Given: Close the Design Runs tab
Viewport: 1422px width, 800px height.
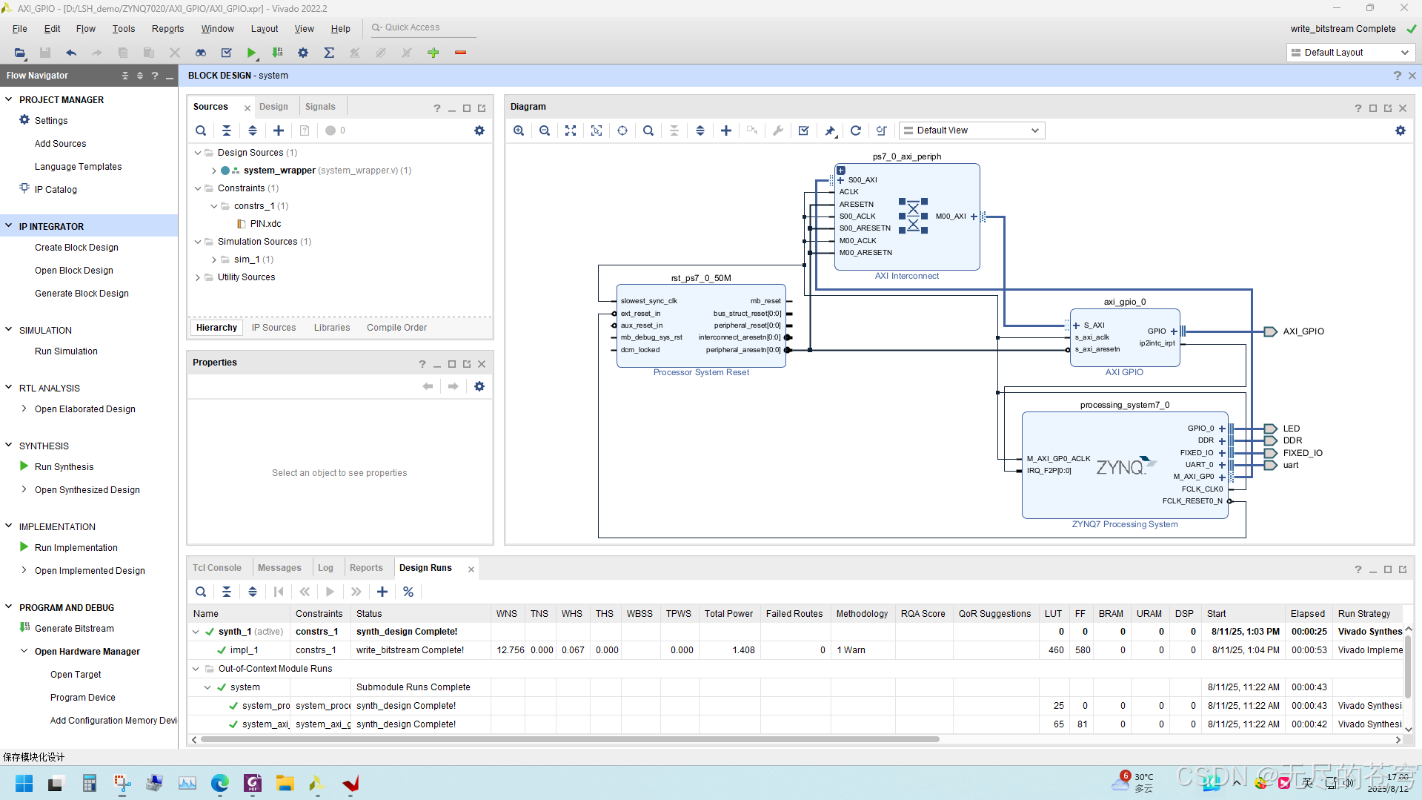Looking at the screenshot, I should click(x=471, y=569).
